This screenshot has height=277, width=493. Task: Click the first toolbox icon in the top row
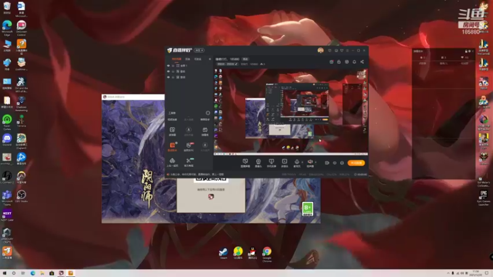coord(173,131)
